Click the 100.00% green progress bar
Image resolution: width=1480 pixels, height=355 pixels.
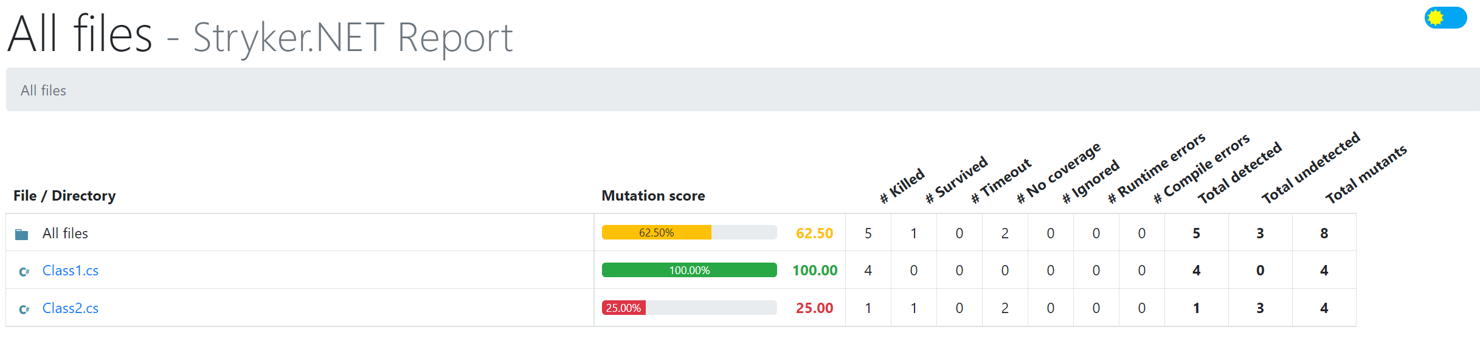689,270
